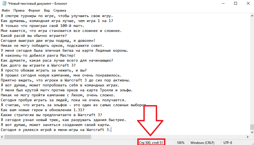Screen dimensions: 254x145
Task: Minimize the Notepad window
Action: pyautogui.click(x=223, y=4)
